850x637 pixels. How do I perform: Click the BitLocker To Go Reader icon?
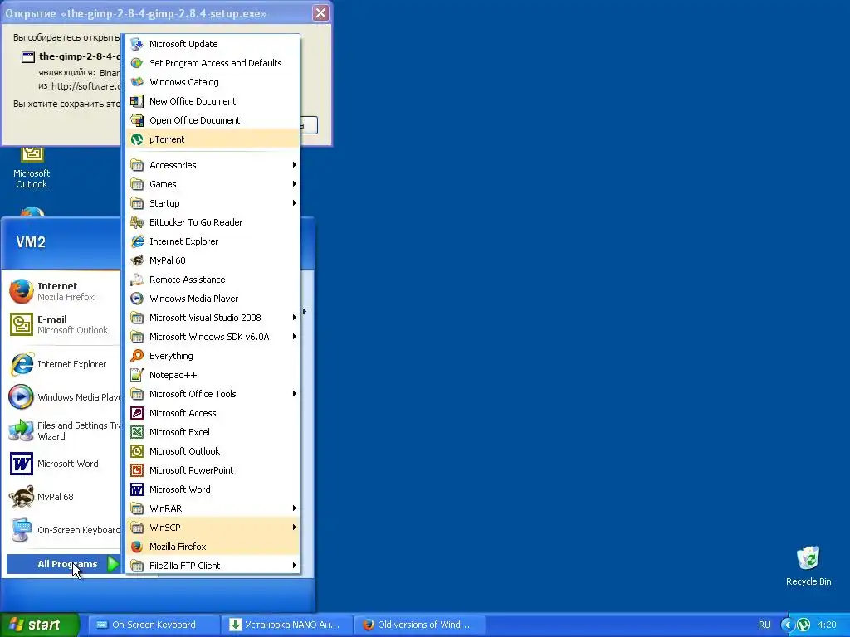click(x=137, y=222)
